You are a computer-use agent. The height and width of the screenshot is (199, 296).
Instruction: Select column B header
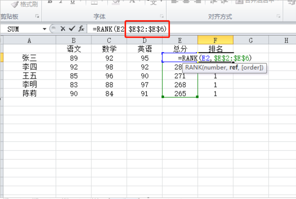74,40
